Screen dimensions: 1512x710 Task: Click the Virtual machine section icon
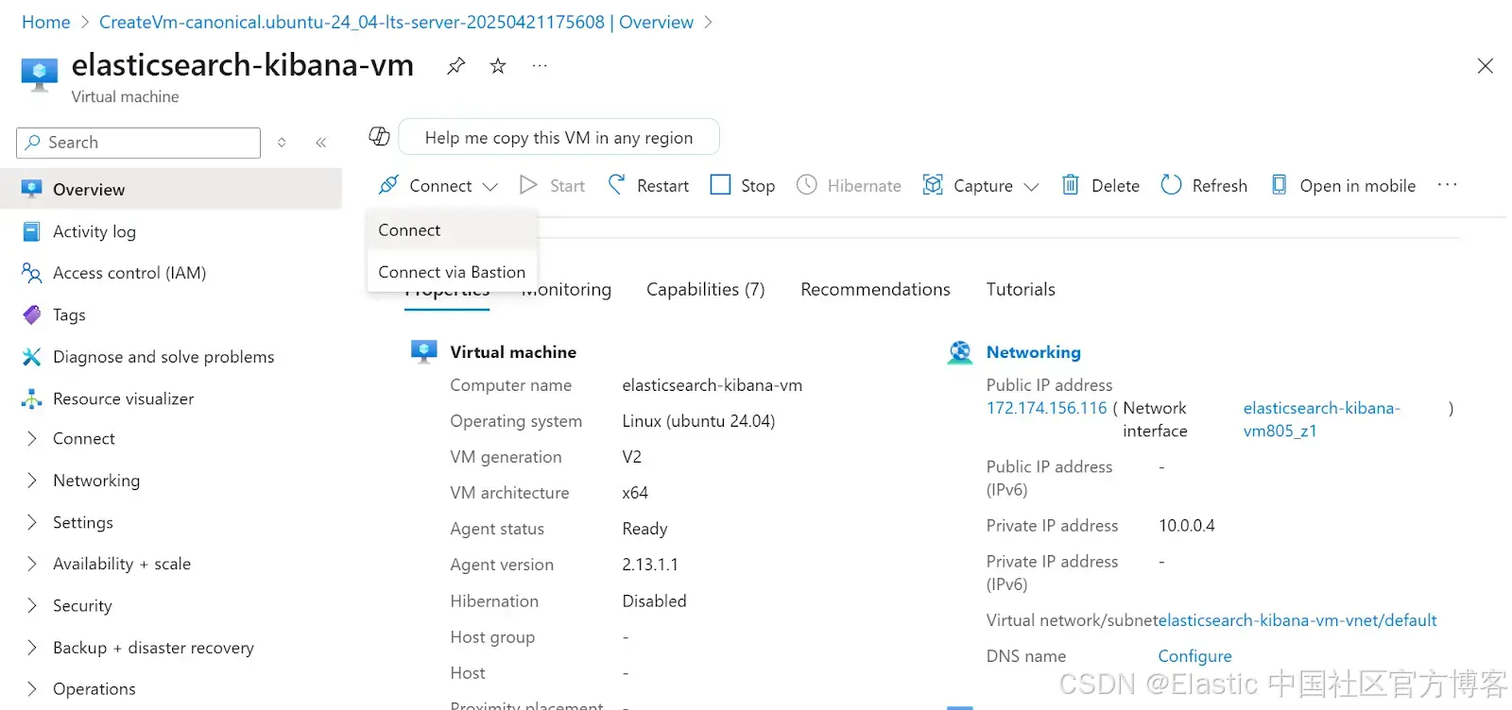424,352
